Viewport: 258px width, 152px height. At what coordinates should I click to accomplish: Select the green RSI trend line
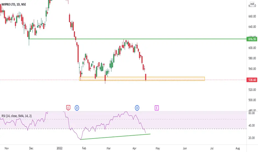point(115,137)
